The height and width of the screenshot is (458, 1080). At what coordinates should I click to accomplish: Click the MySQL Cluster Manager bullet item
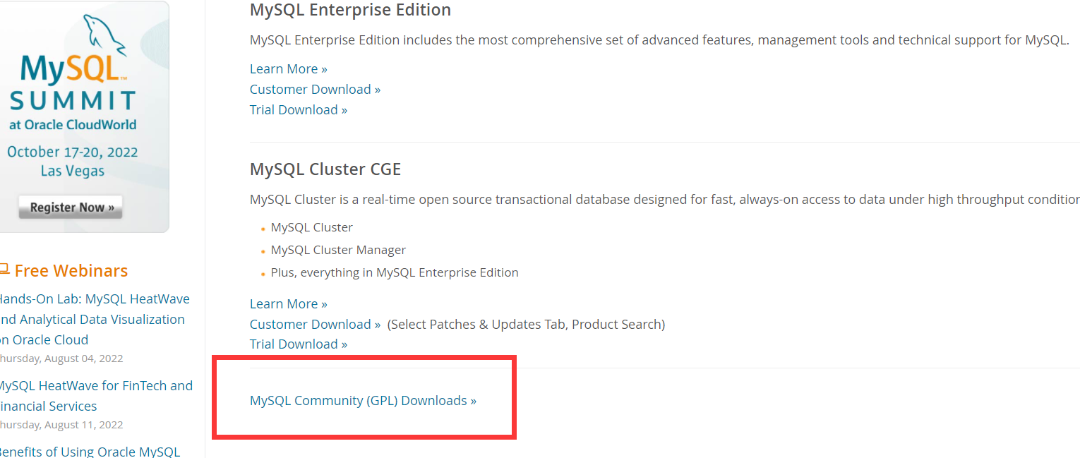(x=338, y=251)
